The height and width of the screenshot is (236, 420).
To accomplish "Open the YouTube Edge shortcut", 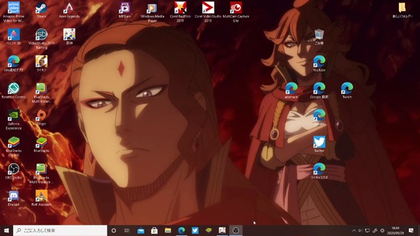I will (x=319, y=64).
